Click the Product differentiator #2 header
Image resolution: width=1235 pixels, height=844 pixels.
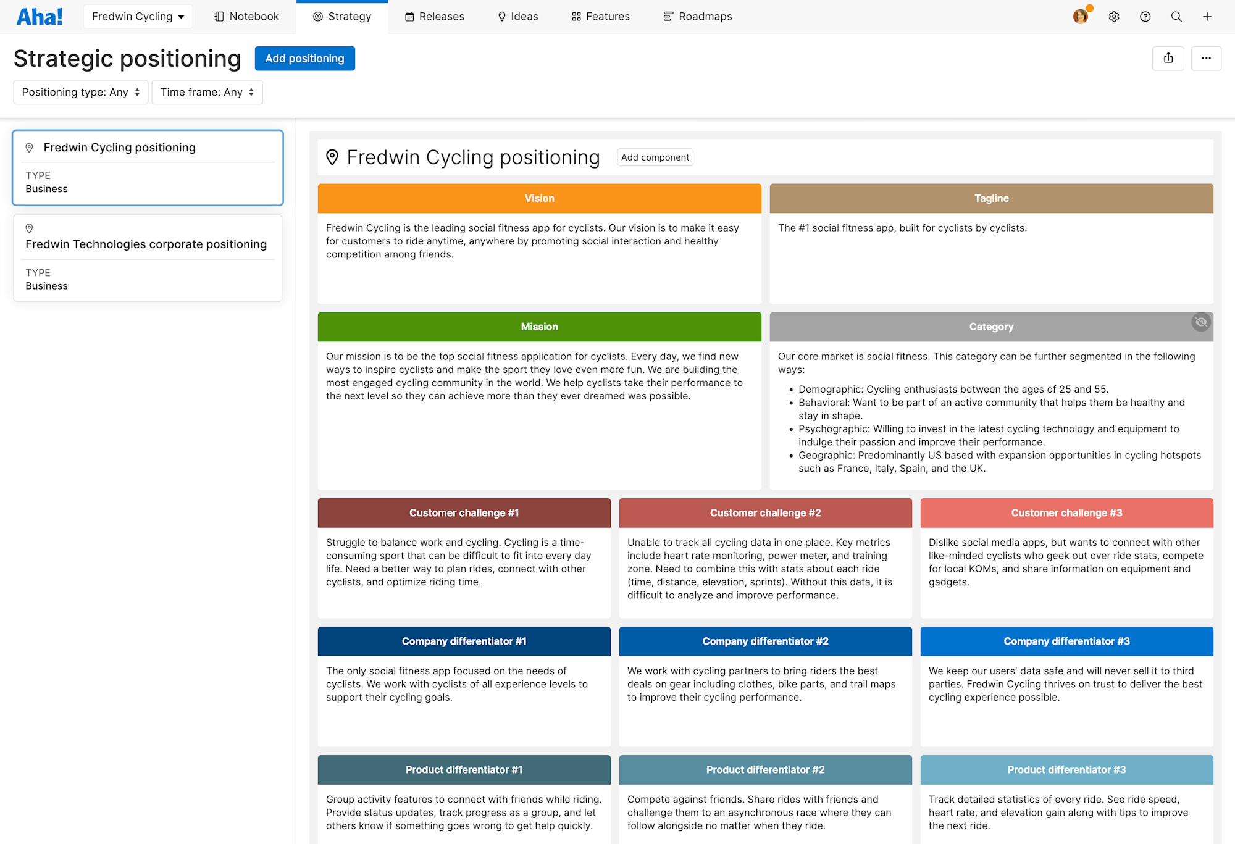click(x=765, y=770)
